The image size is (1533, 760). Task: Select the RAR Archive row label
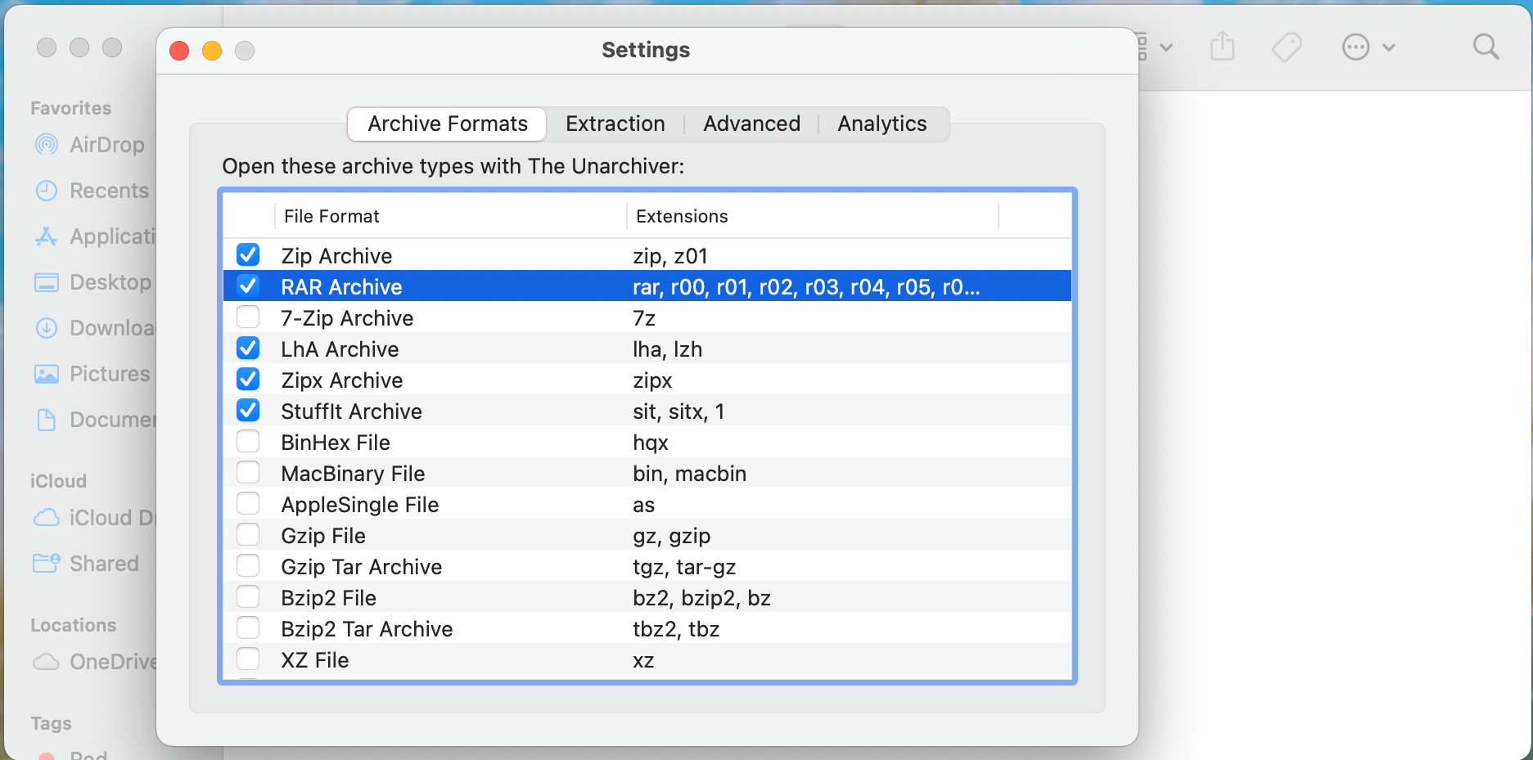[x=341, y=287]
